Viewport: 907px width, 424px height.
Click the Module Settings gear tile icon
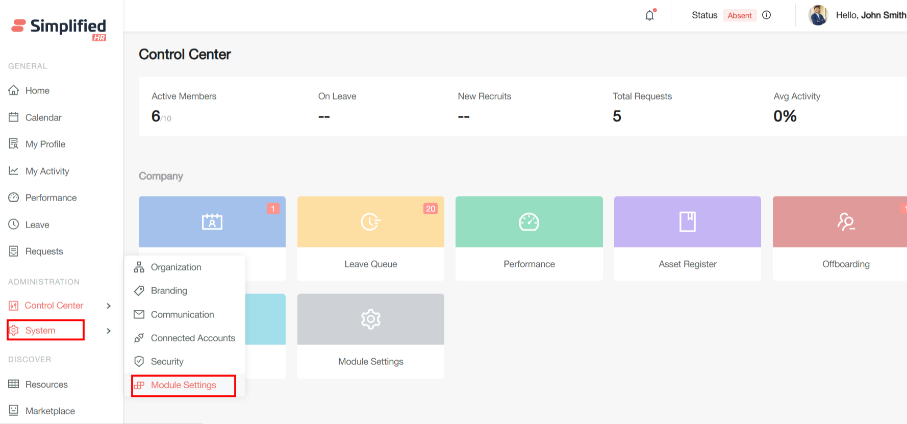point(370,319)
